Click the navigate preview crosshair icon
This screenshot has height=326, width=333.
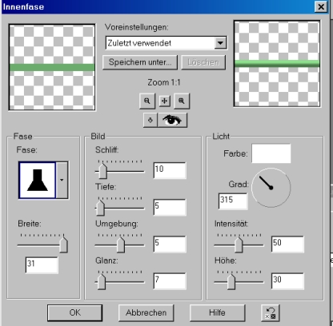(165, 101)
